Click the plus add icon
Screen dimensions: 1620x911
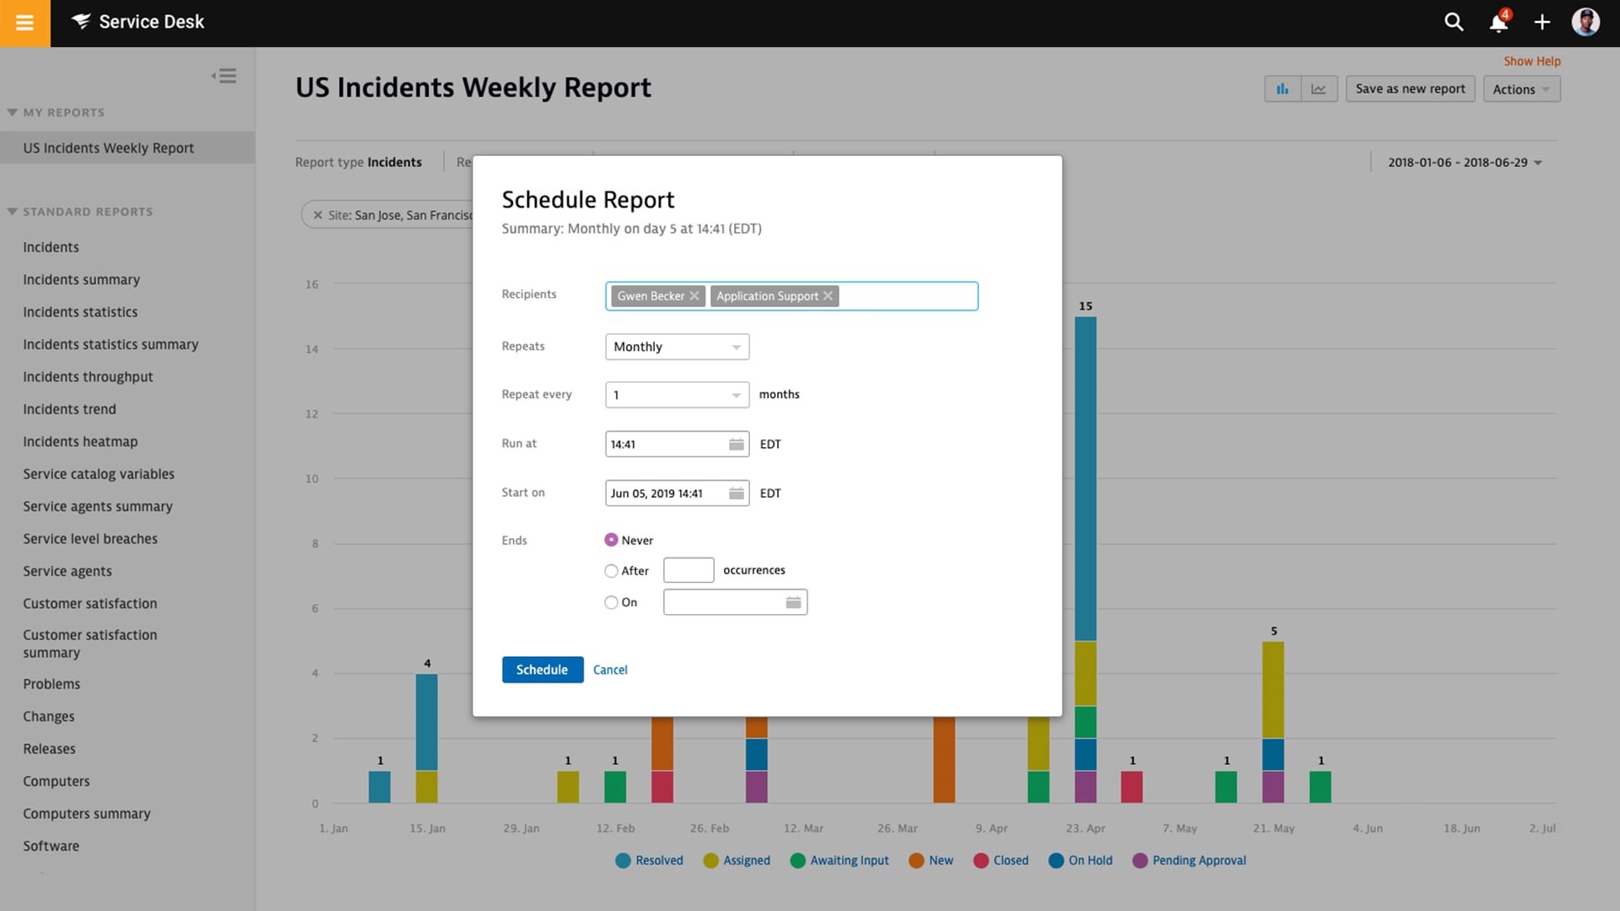pyautogui.click(x=1542, y=23)
